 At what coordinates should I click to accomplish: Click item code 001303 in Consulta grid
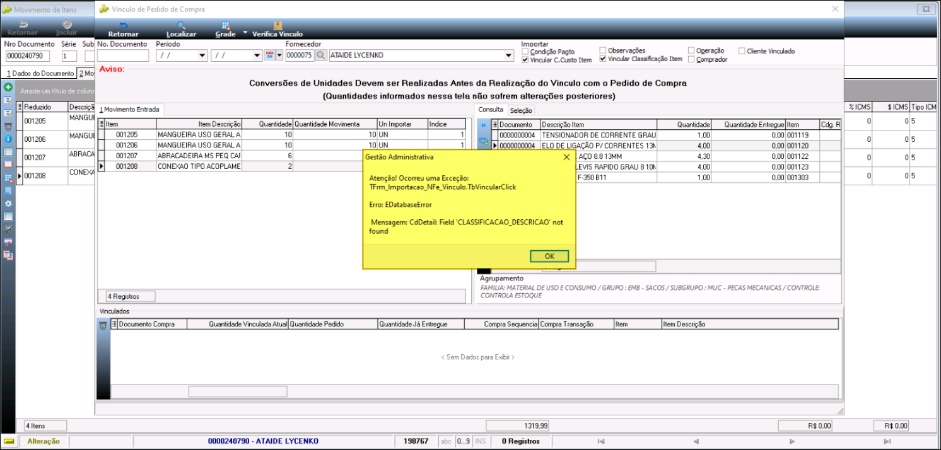(802, 178)
